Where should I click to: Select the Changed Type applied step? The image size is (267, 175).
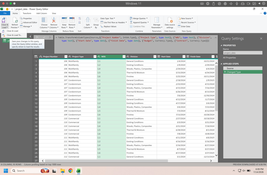pos(243,72)
